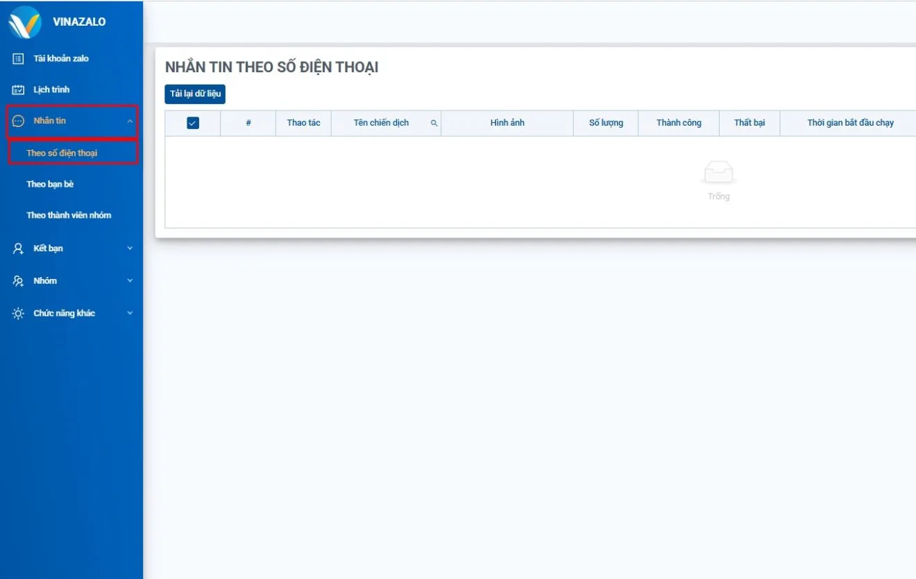Select Theo thành viên nhóm menu item
Viewport: 916px width, 579px height.
coord(69,215)
